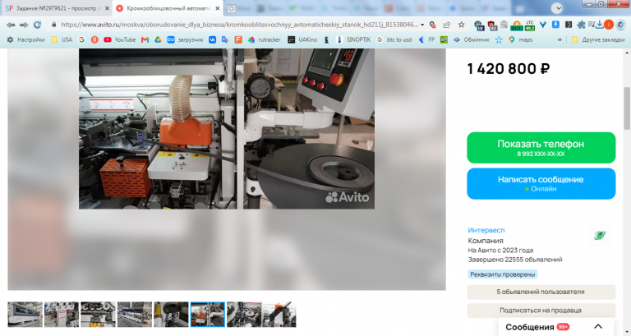Open the Yandex bookmark icon
Screen dimensions: 631x336
click(x=94, y=39)
